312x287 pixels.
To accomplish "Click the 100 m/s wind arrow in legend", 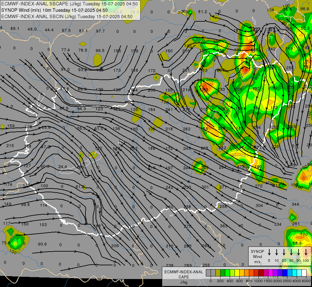I will pyautogui.click(x=306, y=252).
